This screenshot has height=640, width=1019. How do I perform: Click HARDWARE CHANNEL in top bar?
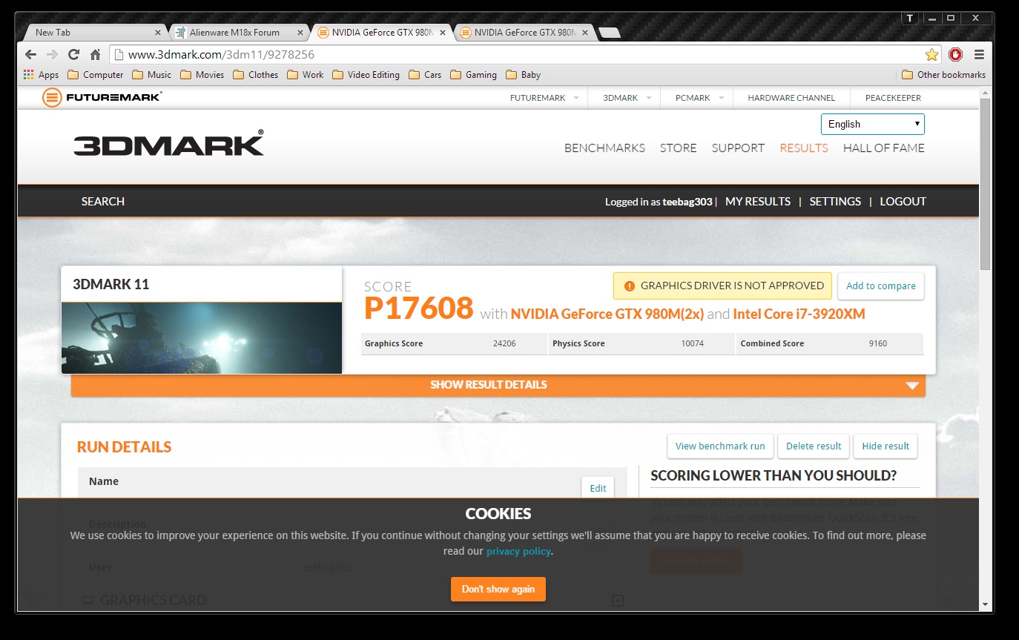pyautogui.click(x=791, y=98)
